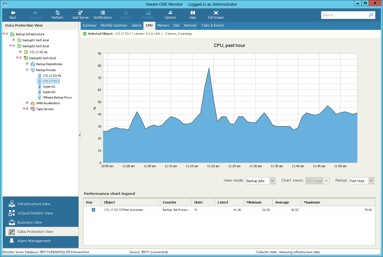Select the CPU tab
Viewport: 383px width, 257px height.
pos(149,26)
